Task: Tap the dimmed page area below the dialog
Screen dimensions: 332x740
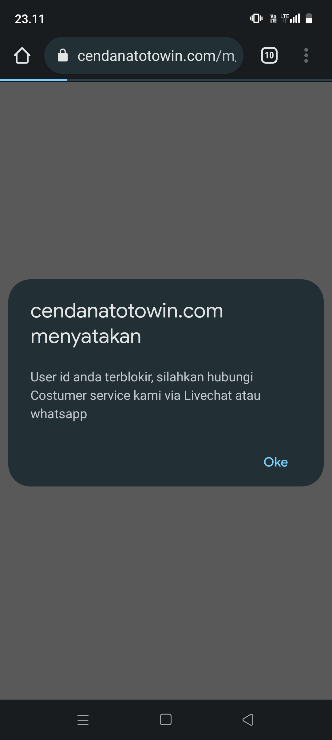Action: click(166, 593)
